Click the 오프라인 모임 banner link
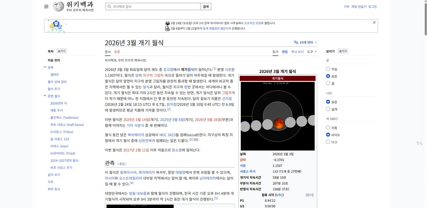 tap(253, 23)
